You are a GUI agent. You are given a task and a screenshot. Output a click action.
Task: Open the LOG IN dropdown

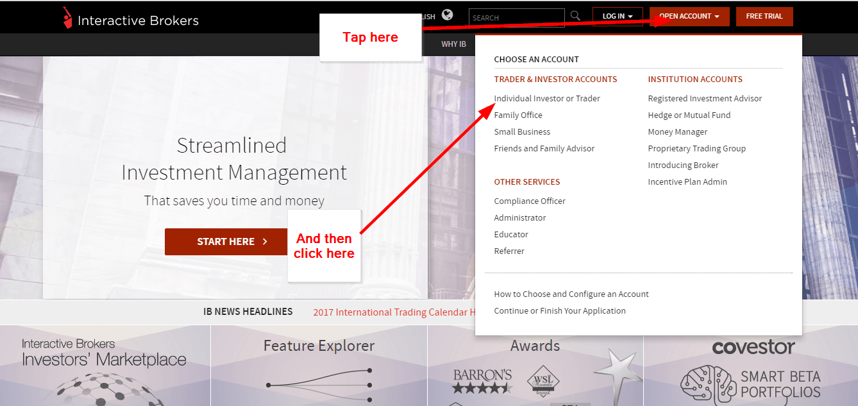[617, 16]
